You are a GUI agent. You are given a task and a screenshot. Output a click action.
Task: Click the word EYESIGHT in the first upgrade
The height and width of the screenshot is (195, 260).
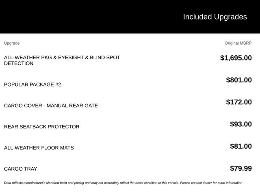pyautogui.click(x=71, y=58)
